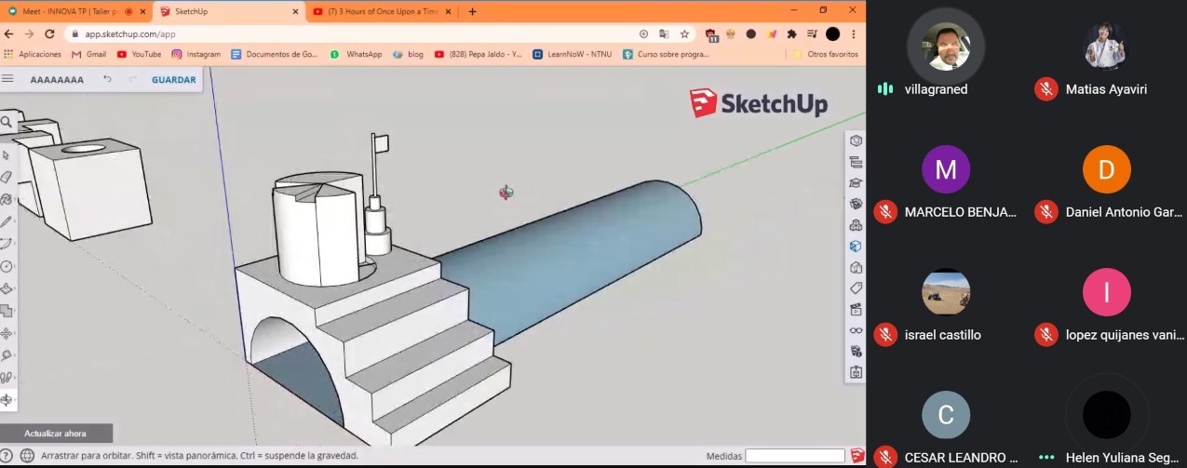Open the SketchUp search tool
1187x468 pixels.
tap(7, 122)
